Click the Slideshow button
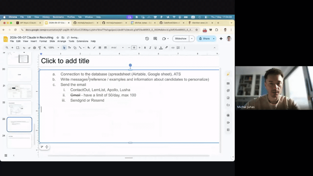Viewport: 313px width, 176px height. pos(181,39)
